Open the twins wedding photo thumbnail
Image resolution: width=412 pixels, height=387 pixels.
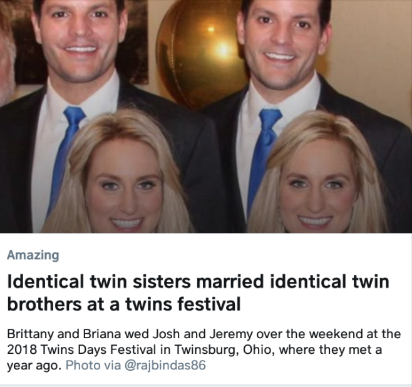click(206, 116)
